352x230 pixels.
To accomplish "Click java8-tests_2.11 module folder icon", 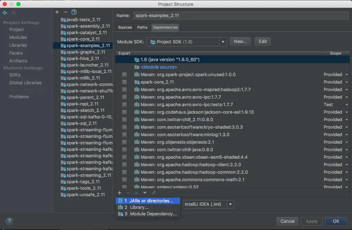I will click(x=63, y=20).
